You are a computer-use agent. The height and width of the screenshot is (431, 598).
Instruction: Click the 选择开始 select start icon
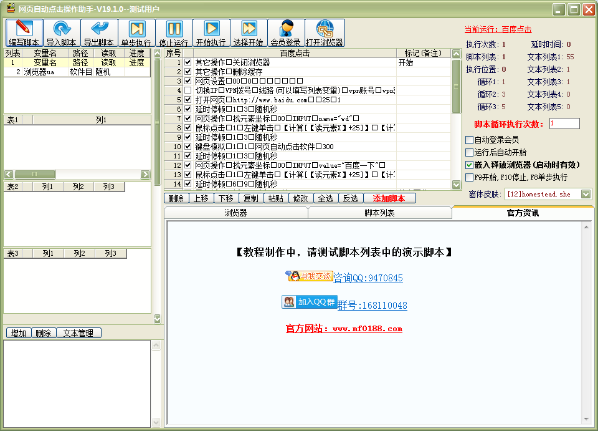tap(249, 30)
